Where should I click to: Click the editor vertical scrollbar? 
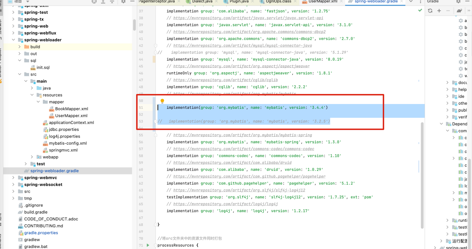[x=422, y=168]
